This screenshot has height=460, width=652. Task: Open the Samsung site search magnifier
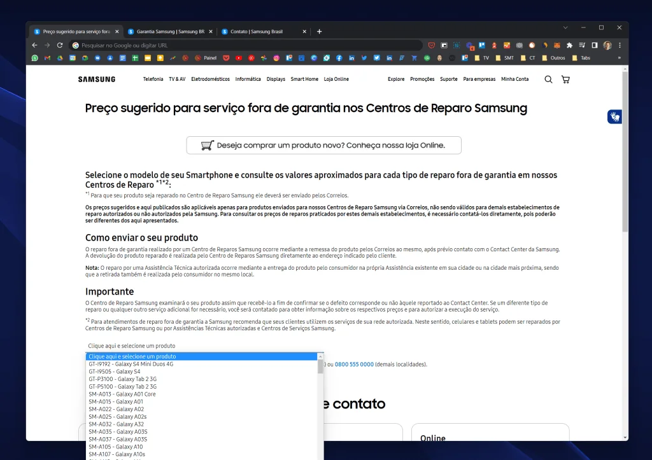tap(547, 79)
